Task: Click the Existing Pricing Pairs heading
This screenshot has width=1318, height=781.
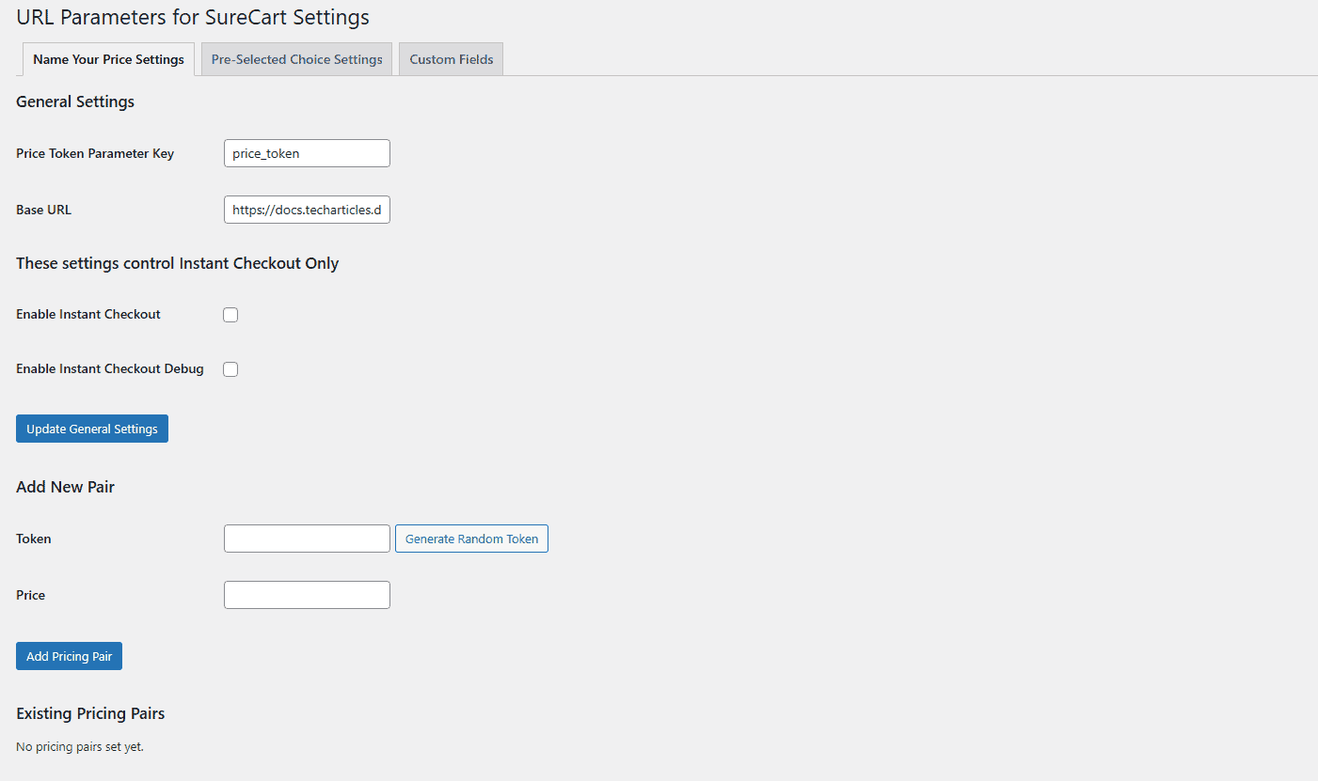Action: [90, 713]
